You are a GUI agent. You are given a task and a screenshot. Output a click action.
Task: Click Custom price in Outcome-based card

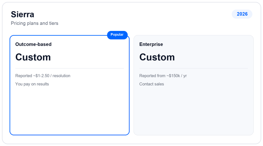33,57
